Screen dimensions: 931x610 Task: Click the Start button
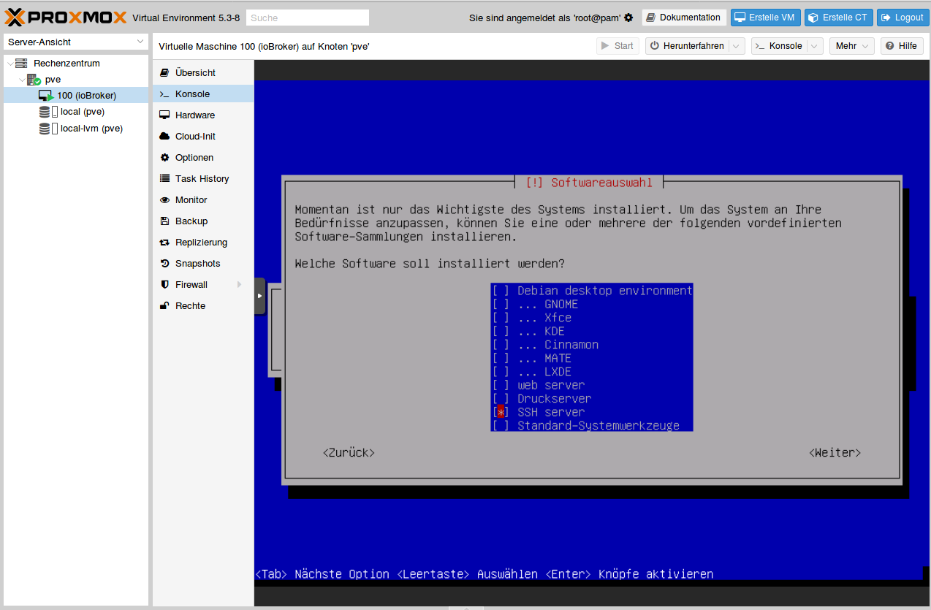(617, 46)
